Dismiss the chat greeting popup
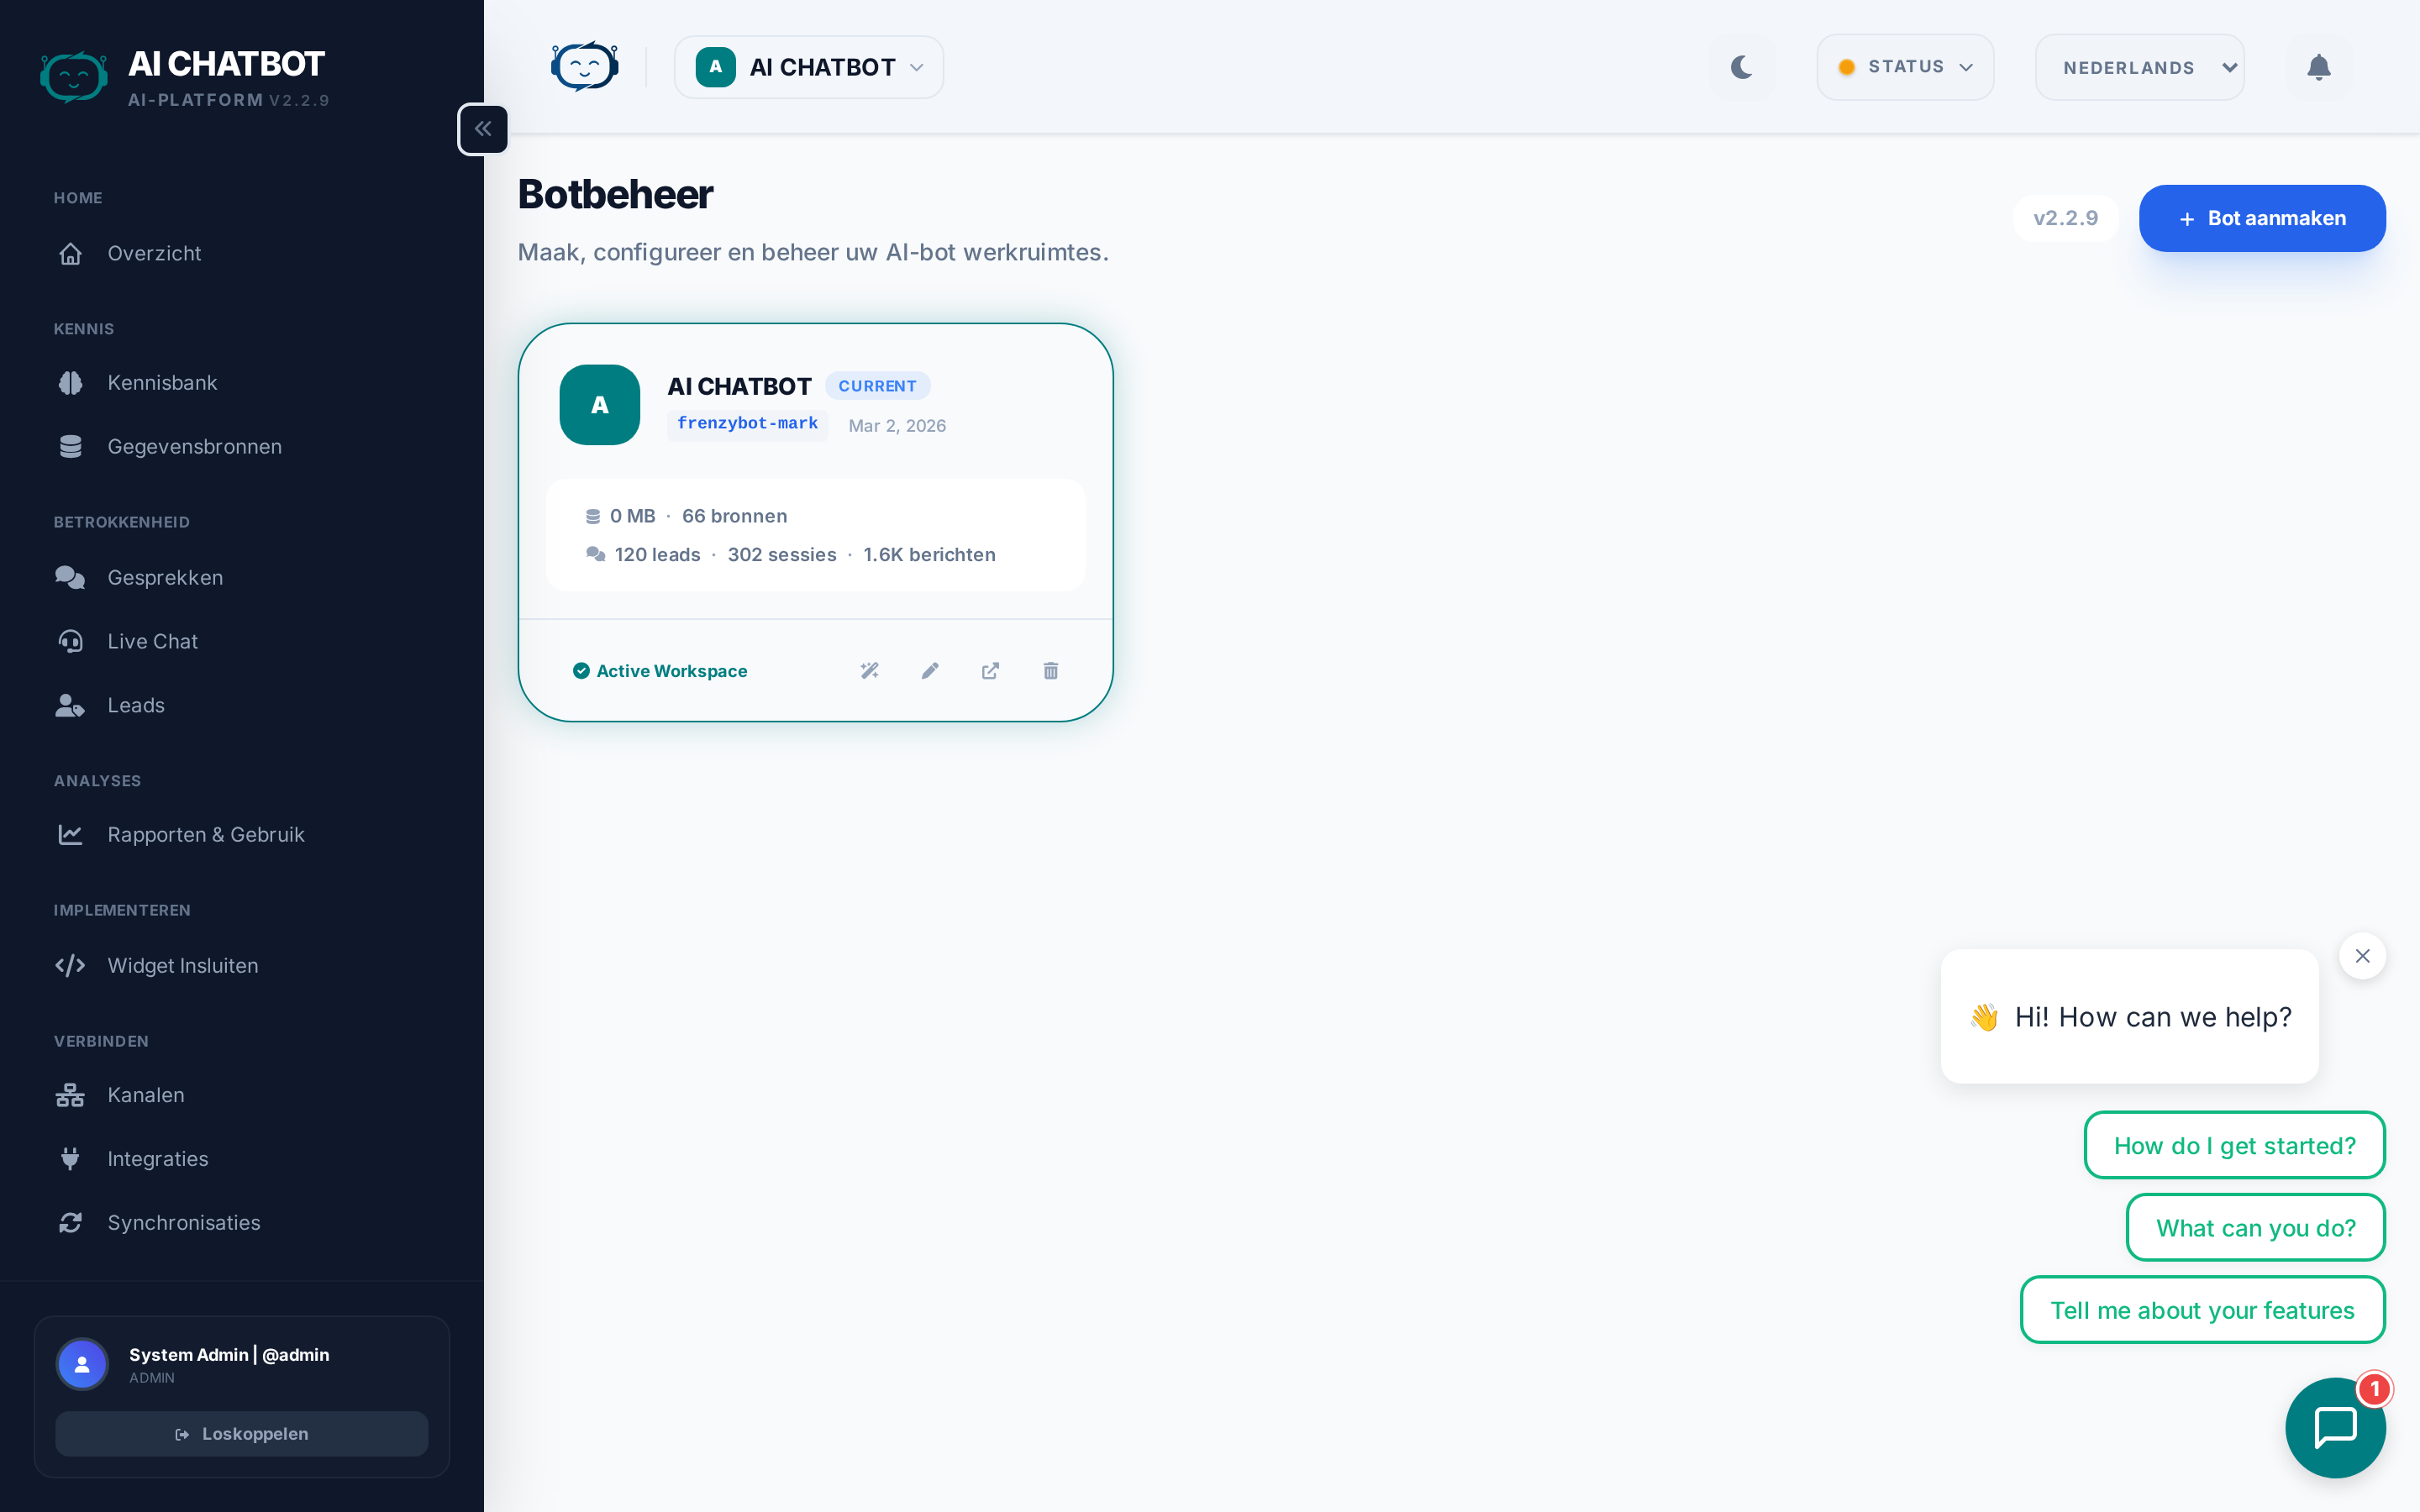The image size is (2420, 1512). click(x=2362, y=956)
